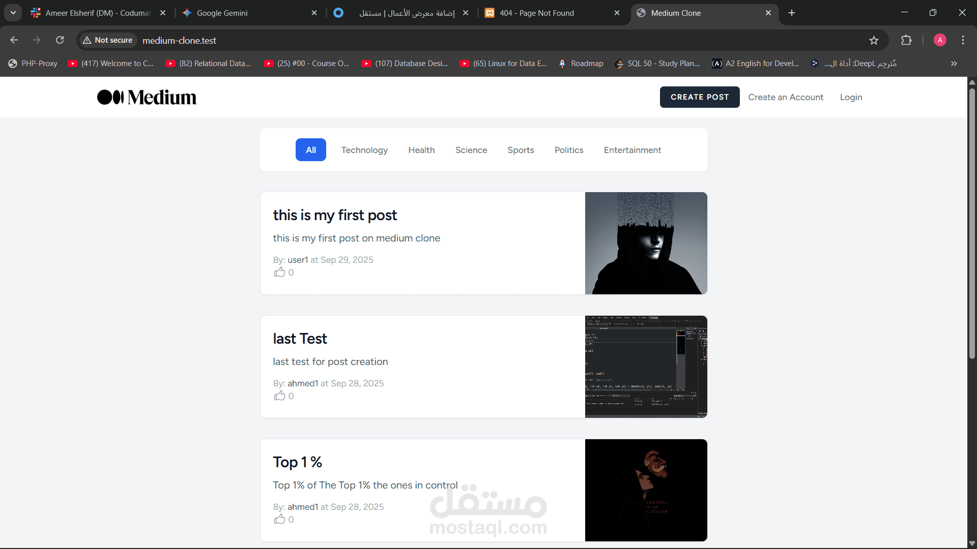Viewport: 977px width, 549px height.
Task: Go to the Login page
Action: coord(851,97)
